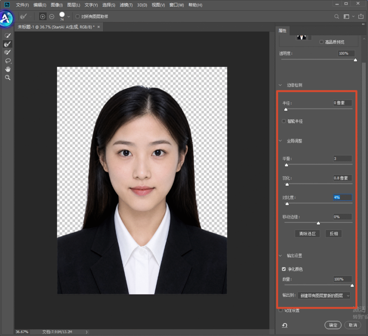Open the 文件(F) menu
This screenshot has width=368, height=336.
[22, 5]
